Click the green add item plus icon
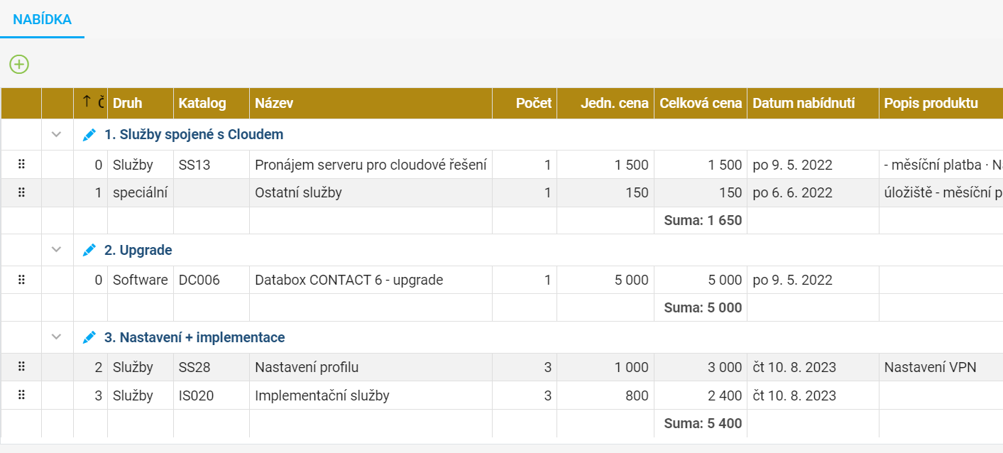This screenshot has width=1003, height=453. (x=19, y=65)
